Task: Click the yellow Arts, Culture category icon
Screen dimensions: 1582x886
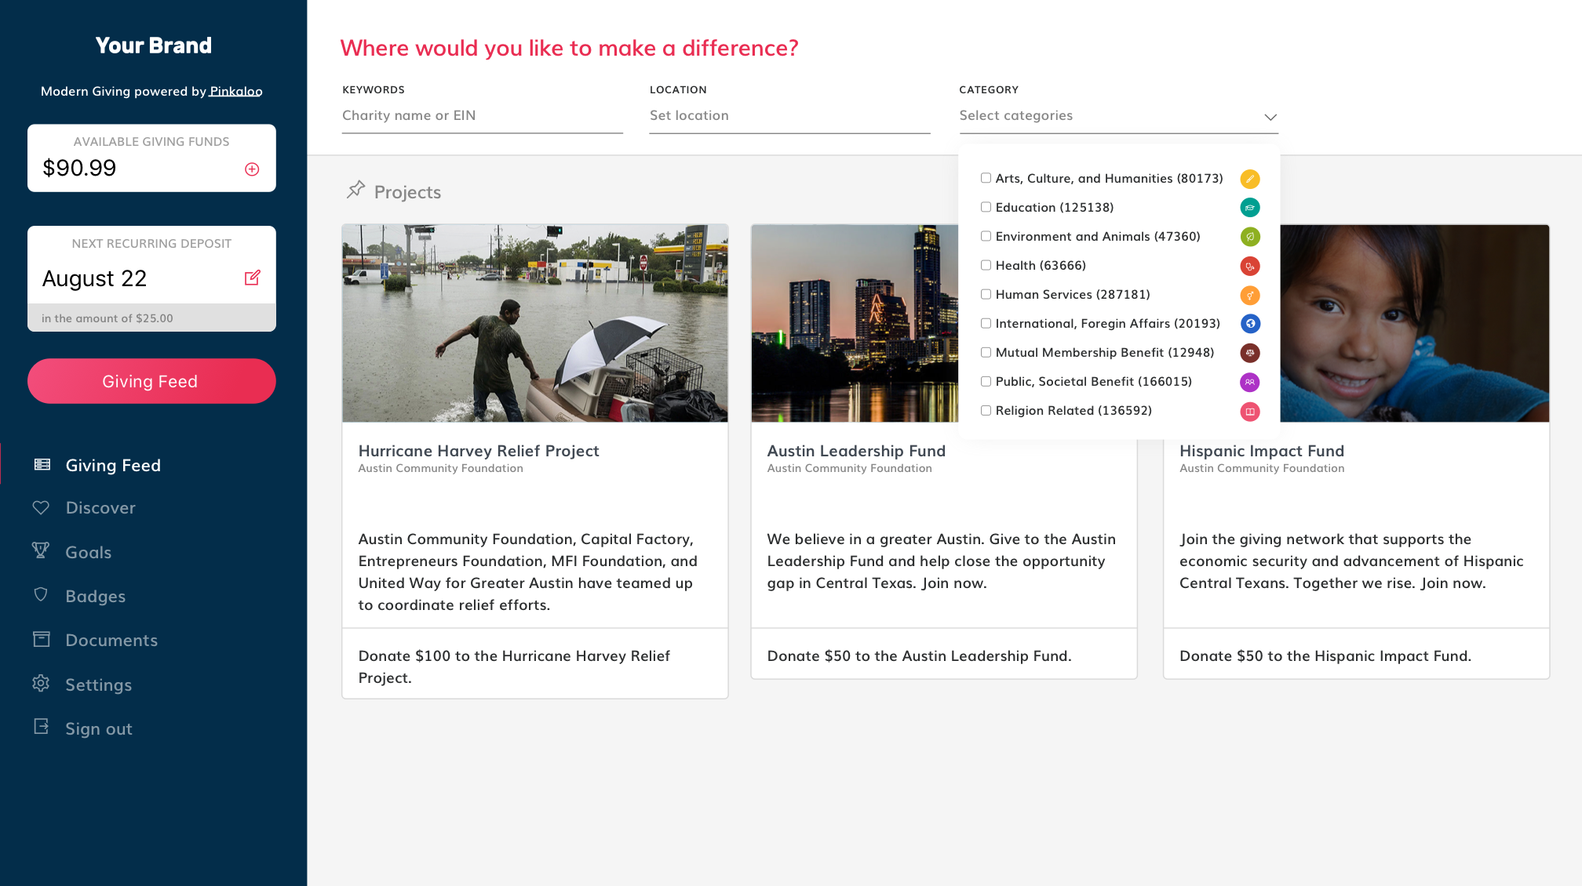Action: point(1250,180)
